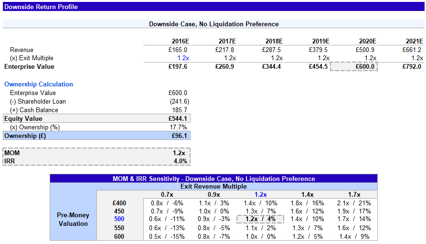Click the 2.1x / 21% sensitivity cell
The image size is (426, 244).
tap(354, 203)
